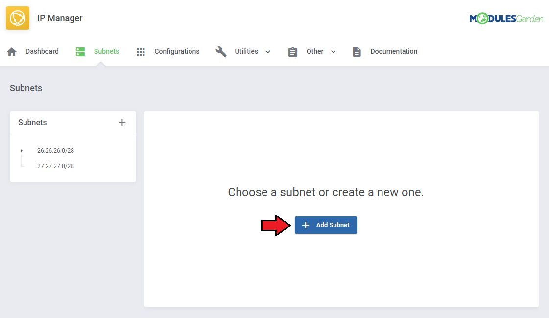Click the green Subnets server icon

80,52
